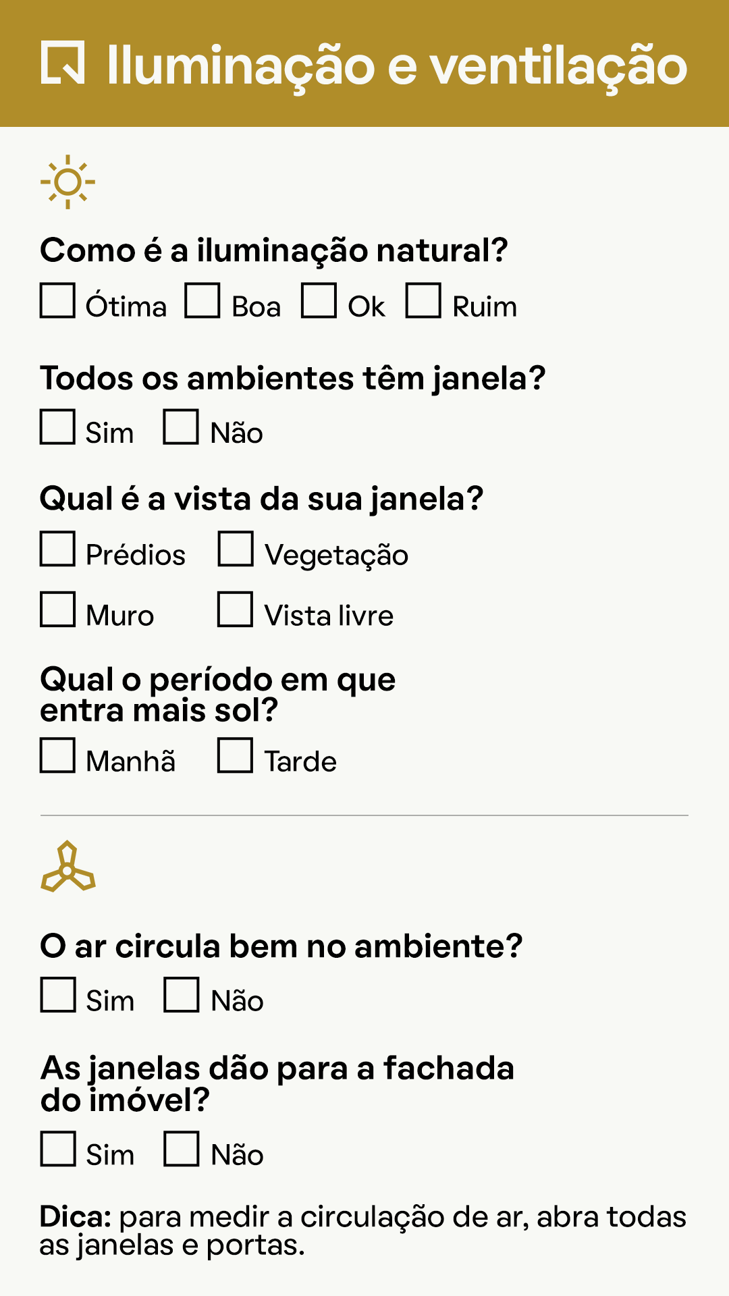Check Não under 'O ar circula bem no ambiente?'
Image resolution: width=729 pixels, height=1296 pixels.
coord(182,994)
